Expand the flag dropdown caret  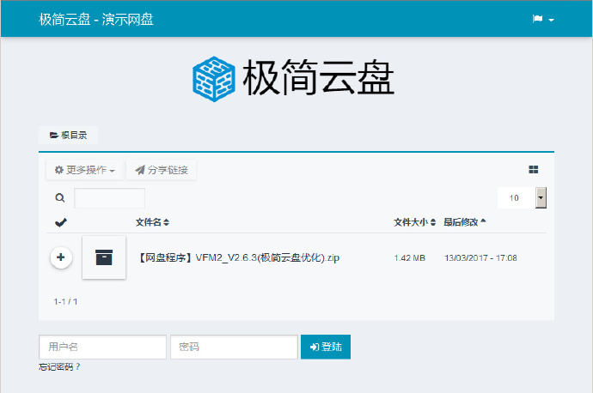coord(551,20)
